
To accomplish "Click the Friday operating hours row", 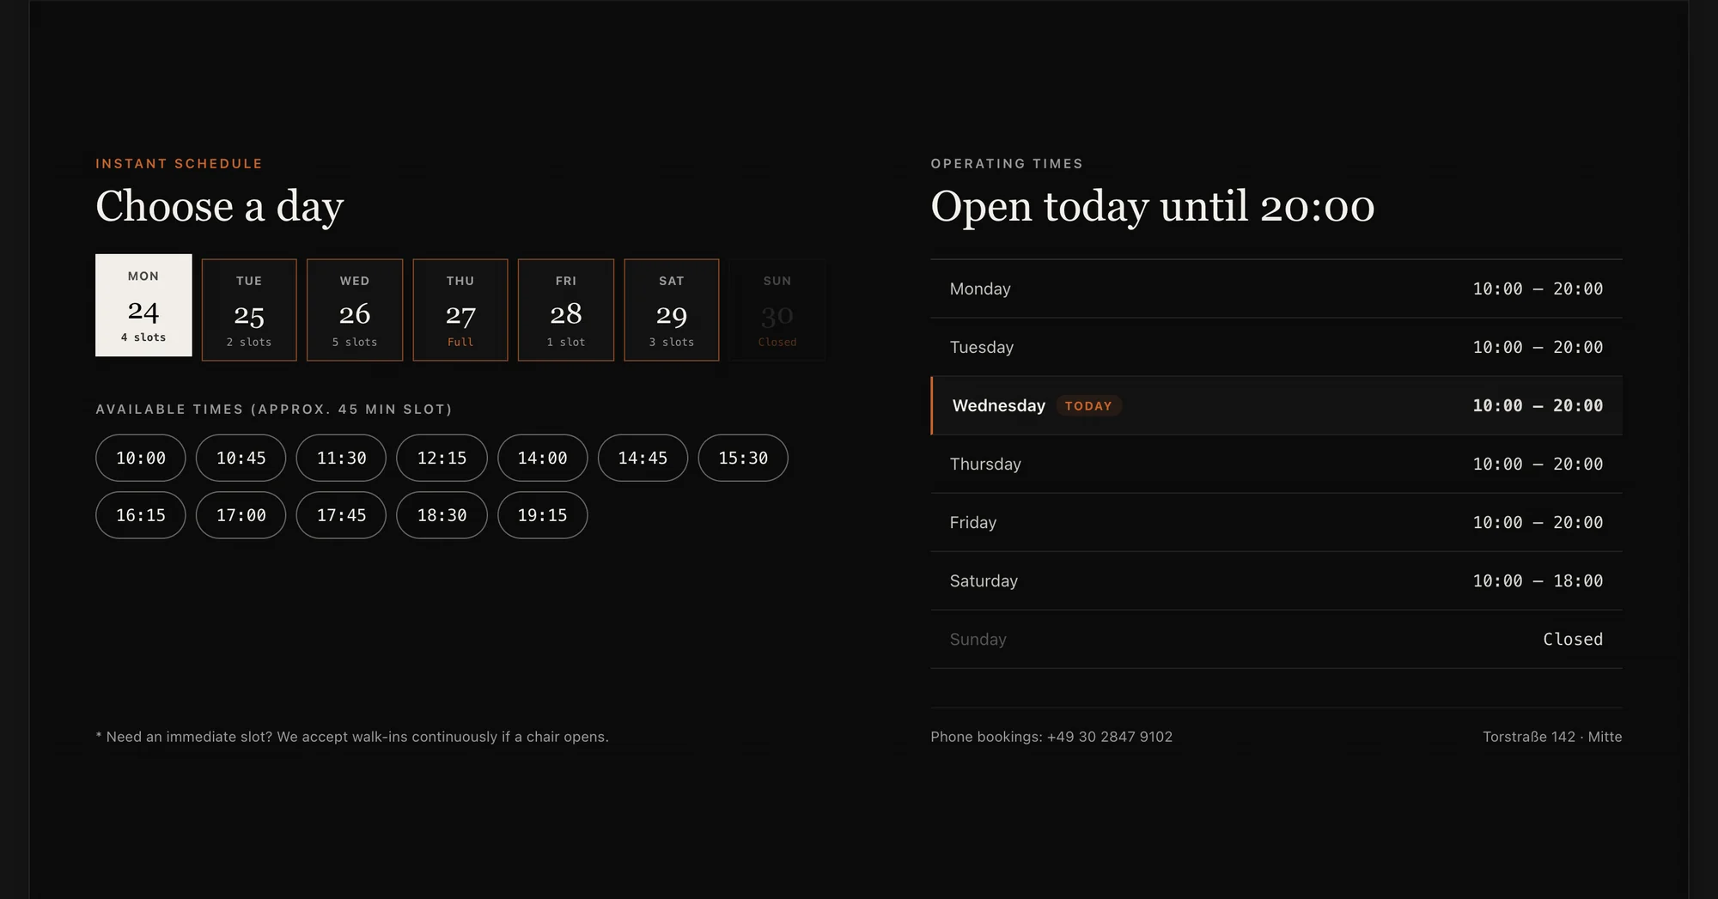I will pos(1276,522).
